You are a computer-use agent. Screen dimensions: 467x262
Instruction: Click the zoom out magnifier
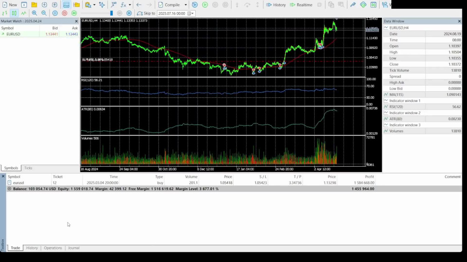point(44,13)
